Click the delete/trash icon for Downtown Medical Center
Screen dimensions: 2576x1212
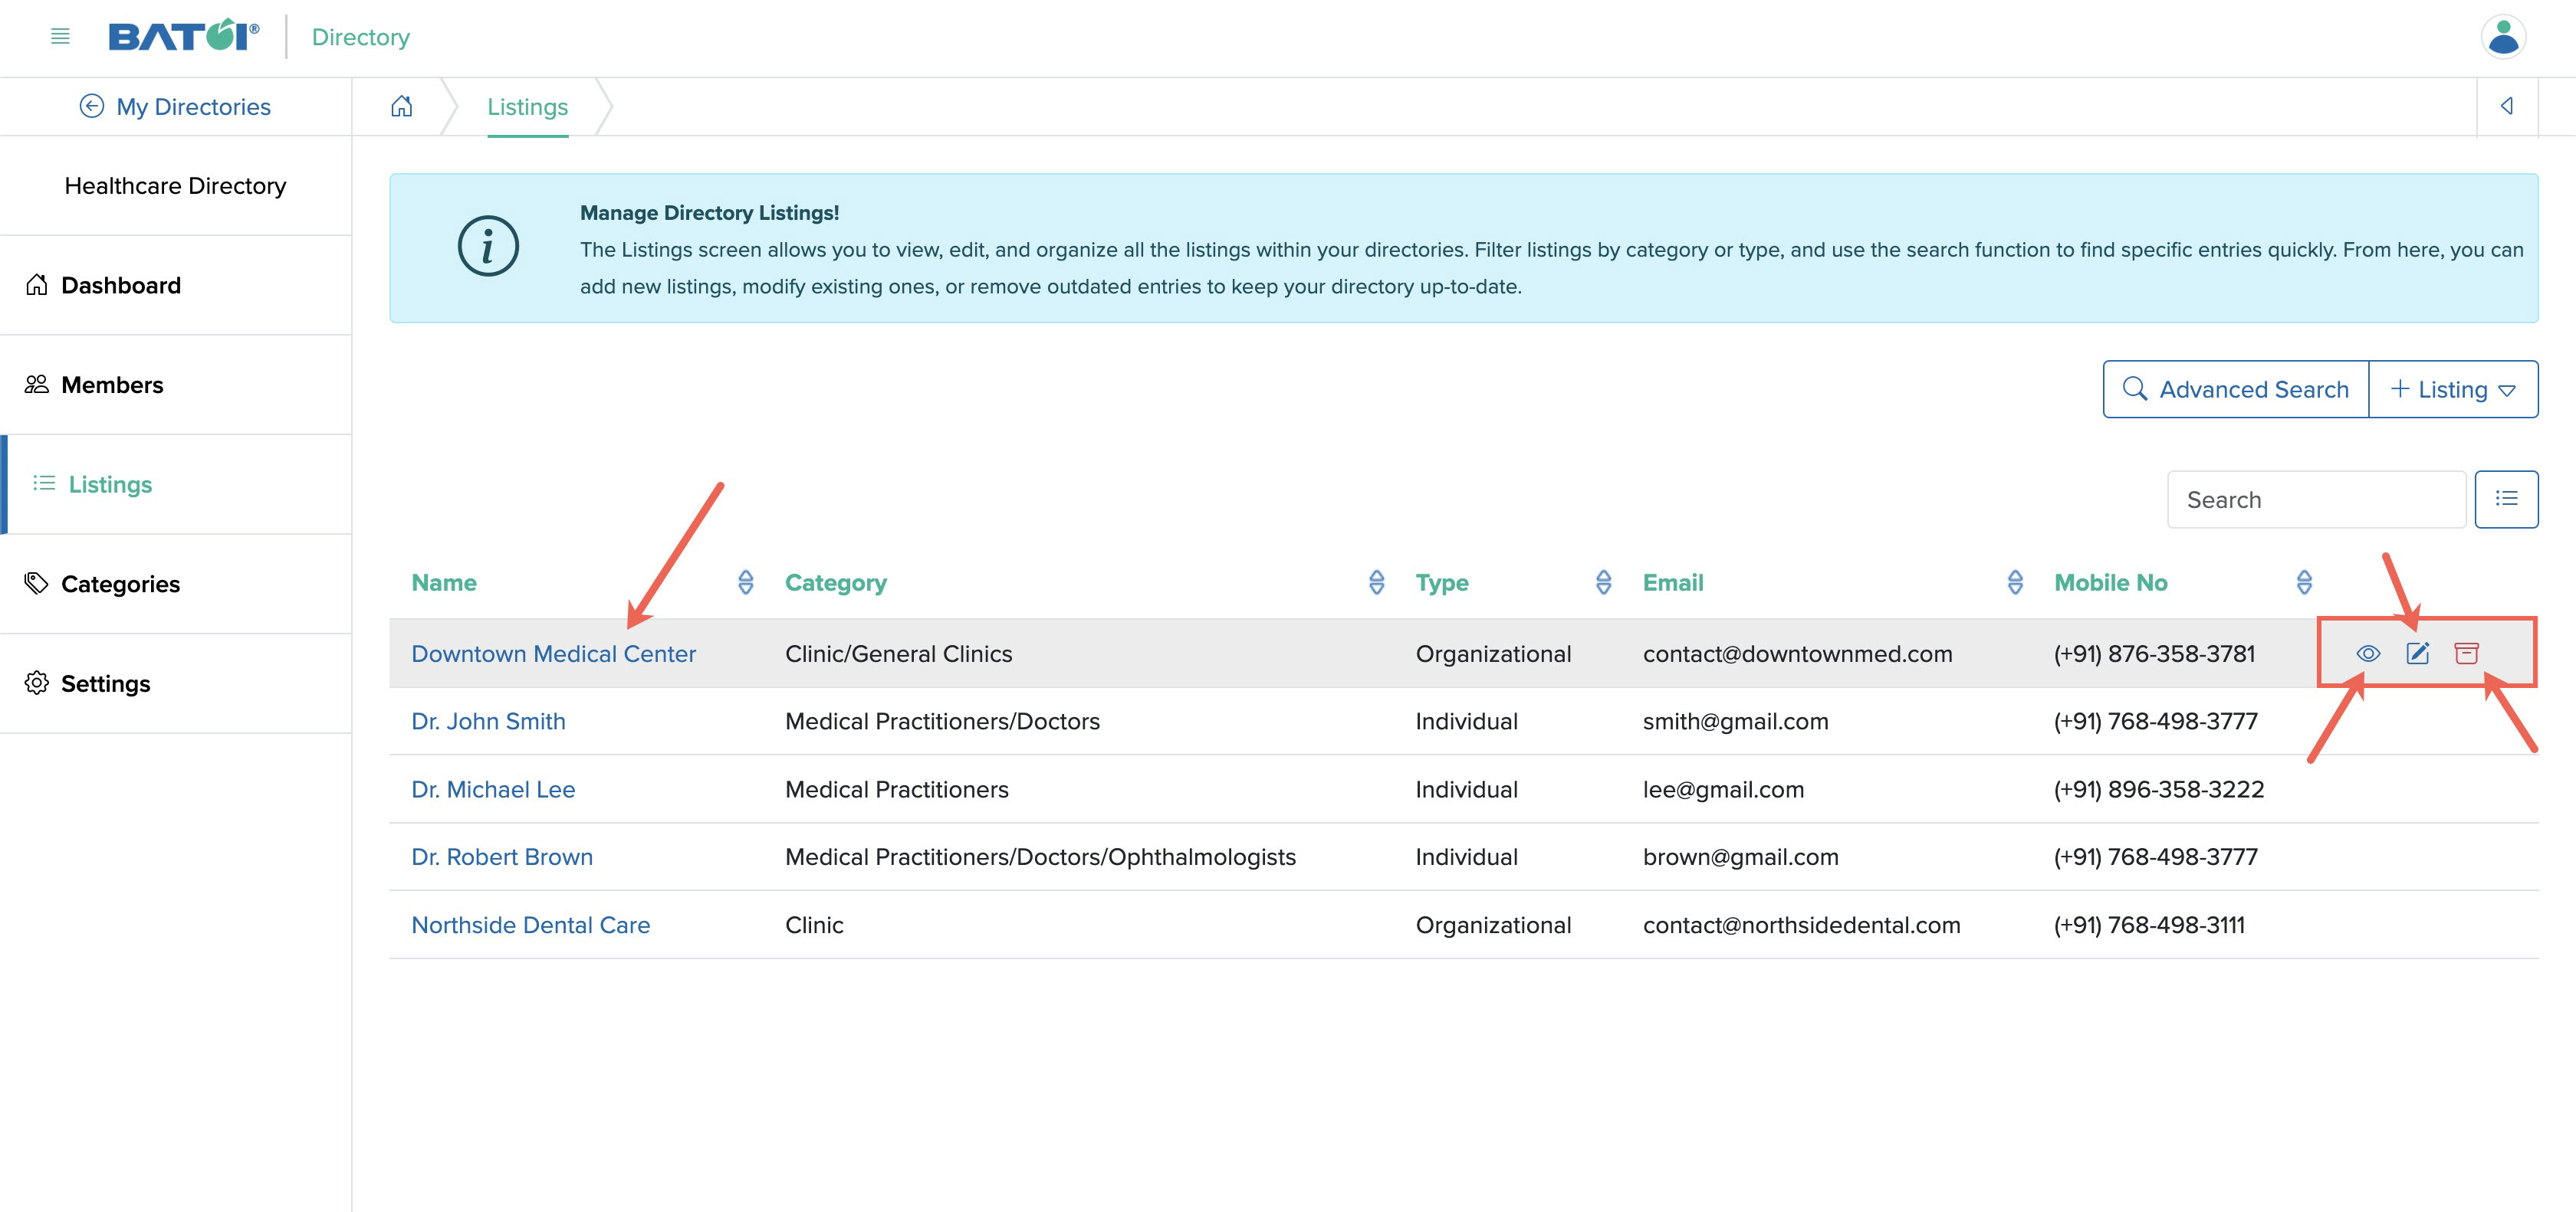click(x=2469, y=652)
